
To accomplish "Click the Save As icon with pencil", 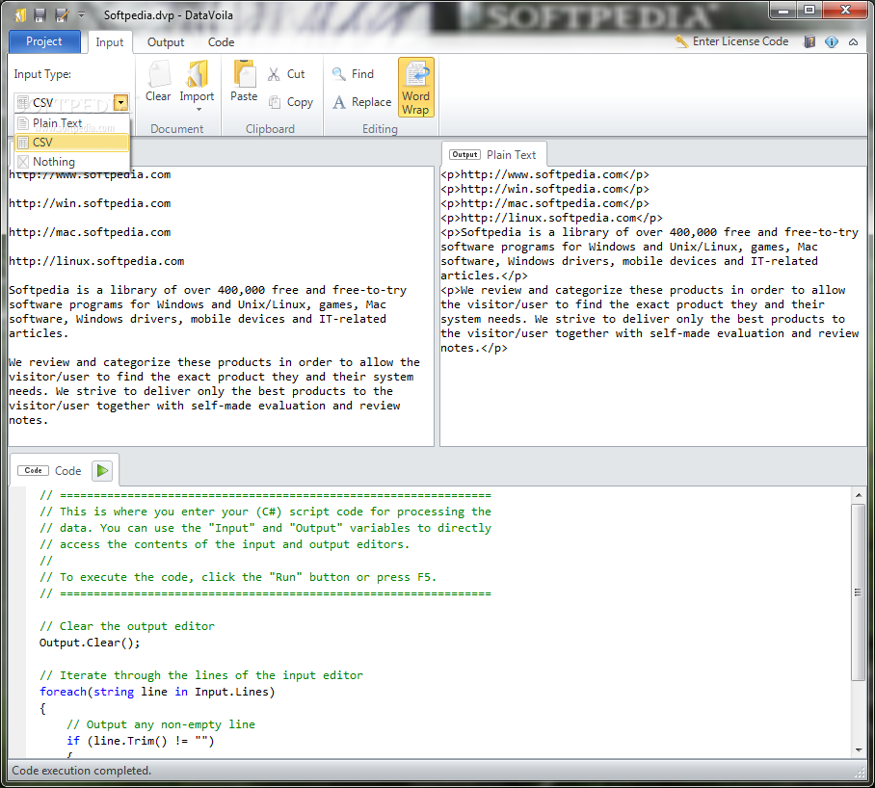I will tap(62, 15).
